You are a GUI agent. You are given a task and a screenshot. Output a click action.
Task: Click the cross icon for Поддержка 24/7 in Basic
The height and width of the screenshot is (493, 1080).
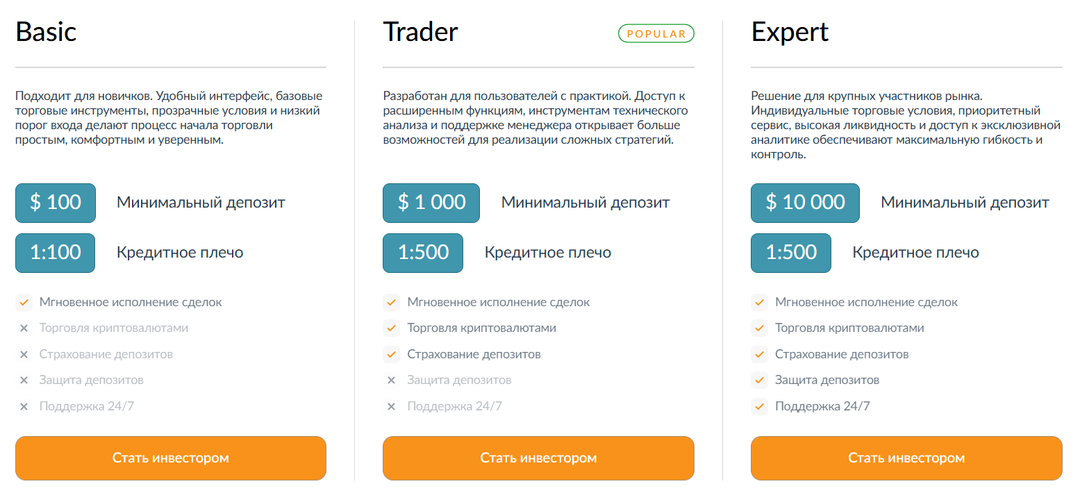click(25, 406)
